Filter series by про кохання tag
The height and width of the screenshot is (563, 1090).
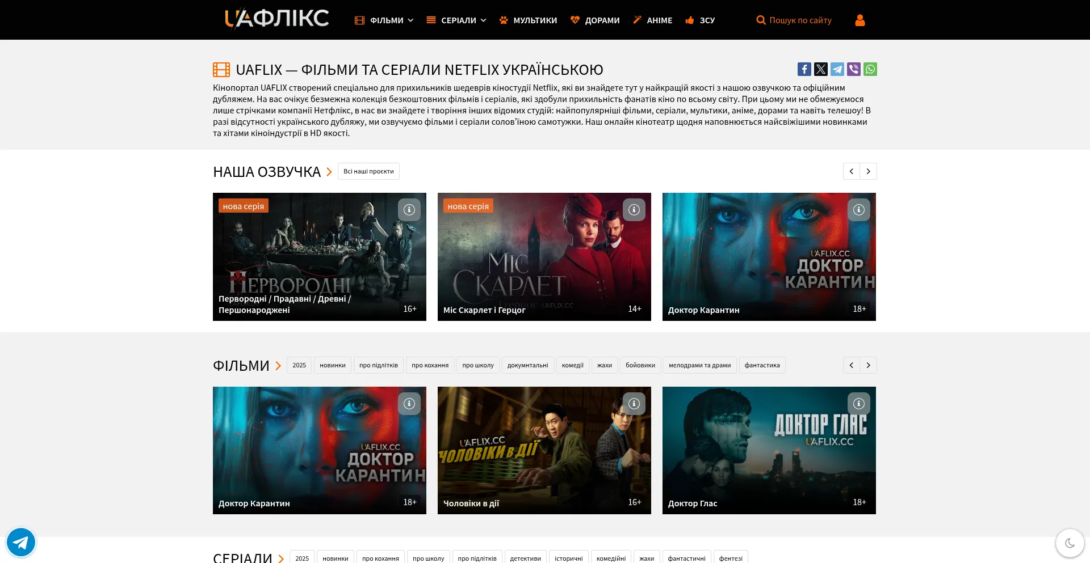point(380,558)
